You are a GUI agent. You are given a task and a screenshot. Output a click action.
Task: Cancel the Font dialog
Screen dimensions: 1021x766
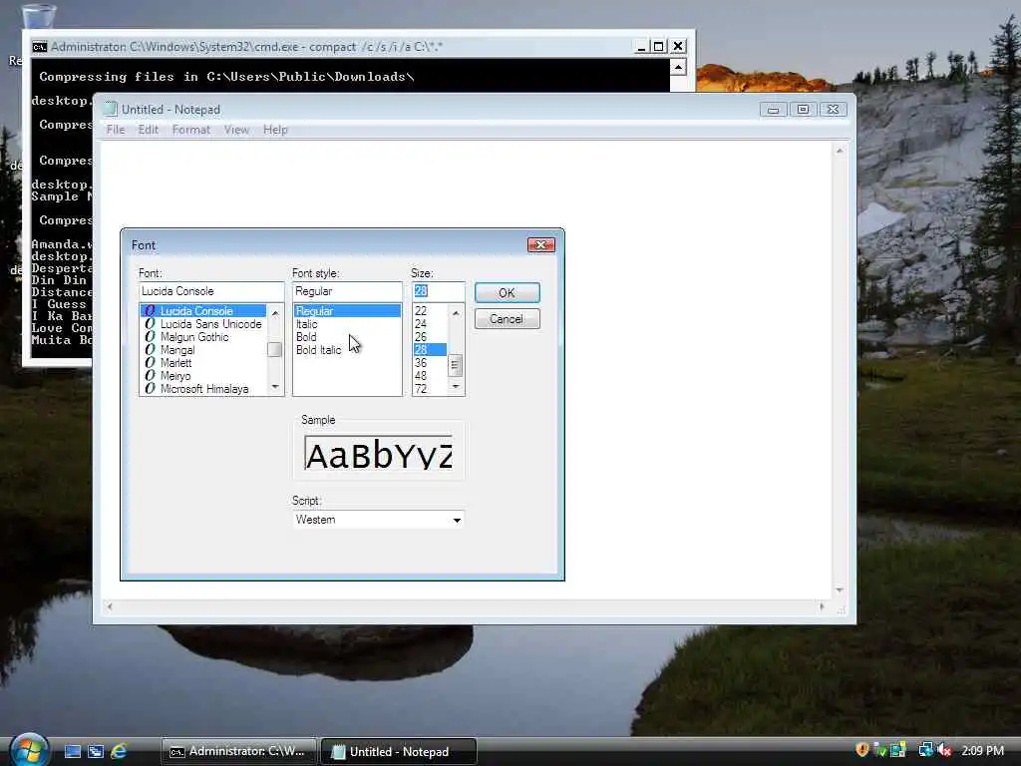507,319
